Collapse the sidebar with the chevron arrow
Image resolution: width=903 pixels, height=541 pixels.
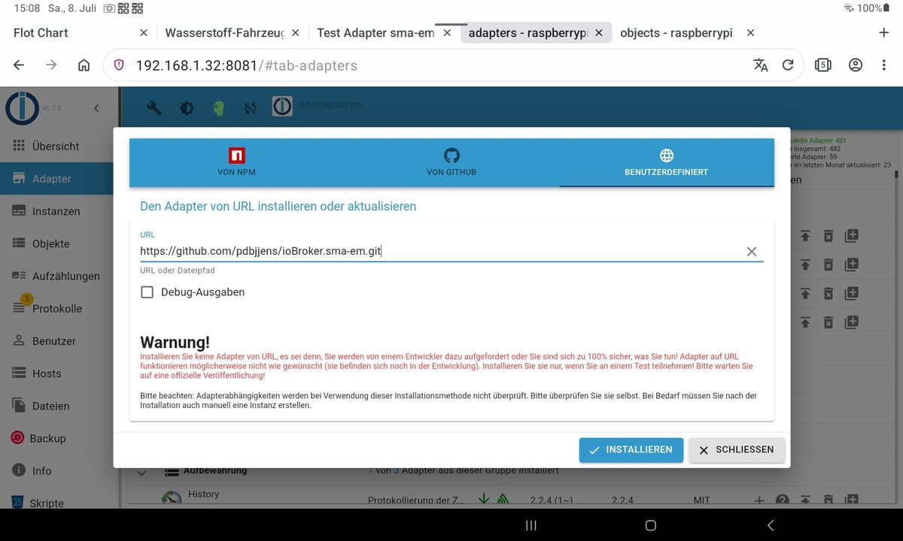96,108
